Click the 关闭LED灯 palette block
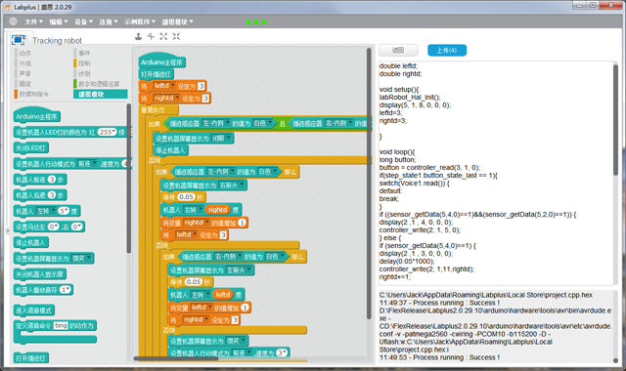626x371 pixels. coord(30,147)
